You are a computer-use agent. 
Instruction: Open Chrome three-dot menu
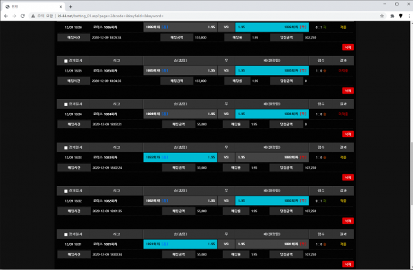tap(409, 16)
